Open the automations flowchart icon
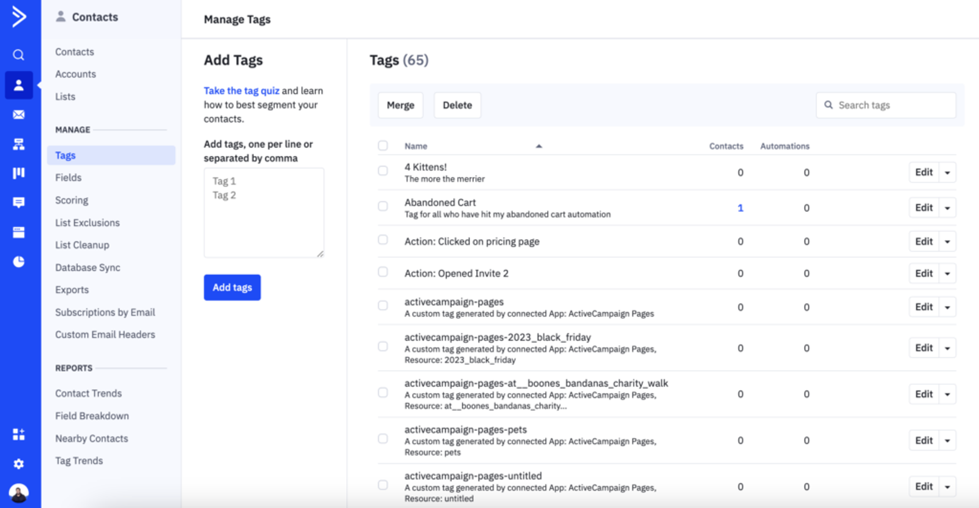The width and height of the screenshot is (979, 508). 19,144
